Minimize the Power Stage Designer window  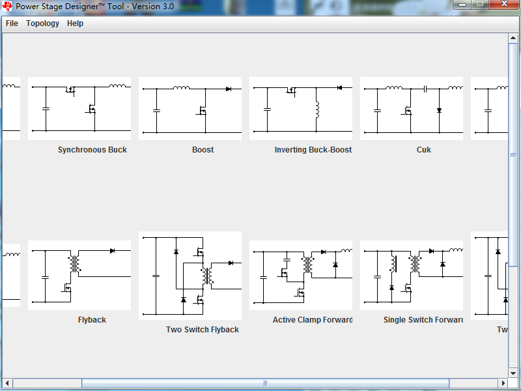(462, 5)
